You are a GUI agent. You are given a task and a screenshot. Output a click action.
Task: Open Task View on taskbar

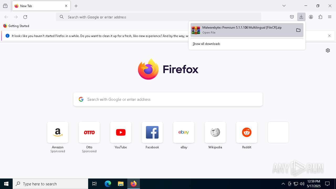[x=94, y=184]
